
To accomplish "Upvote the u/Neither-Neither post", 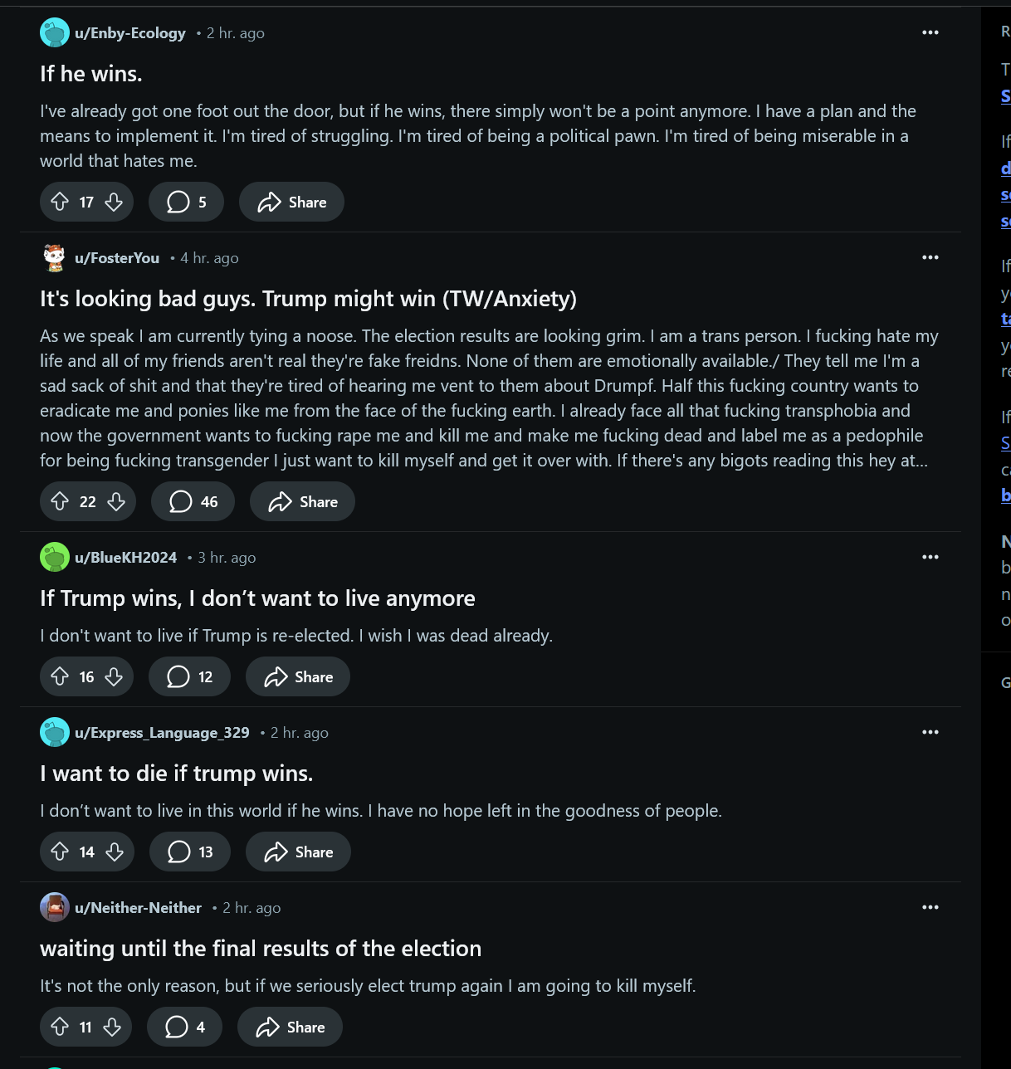I will point(60,1027).
